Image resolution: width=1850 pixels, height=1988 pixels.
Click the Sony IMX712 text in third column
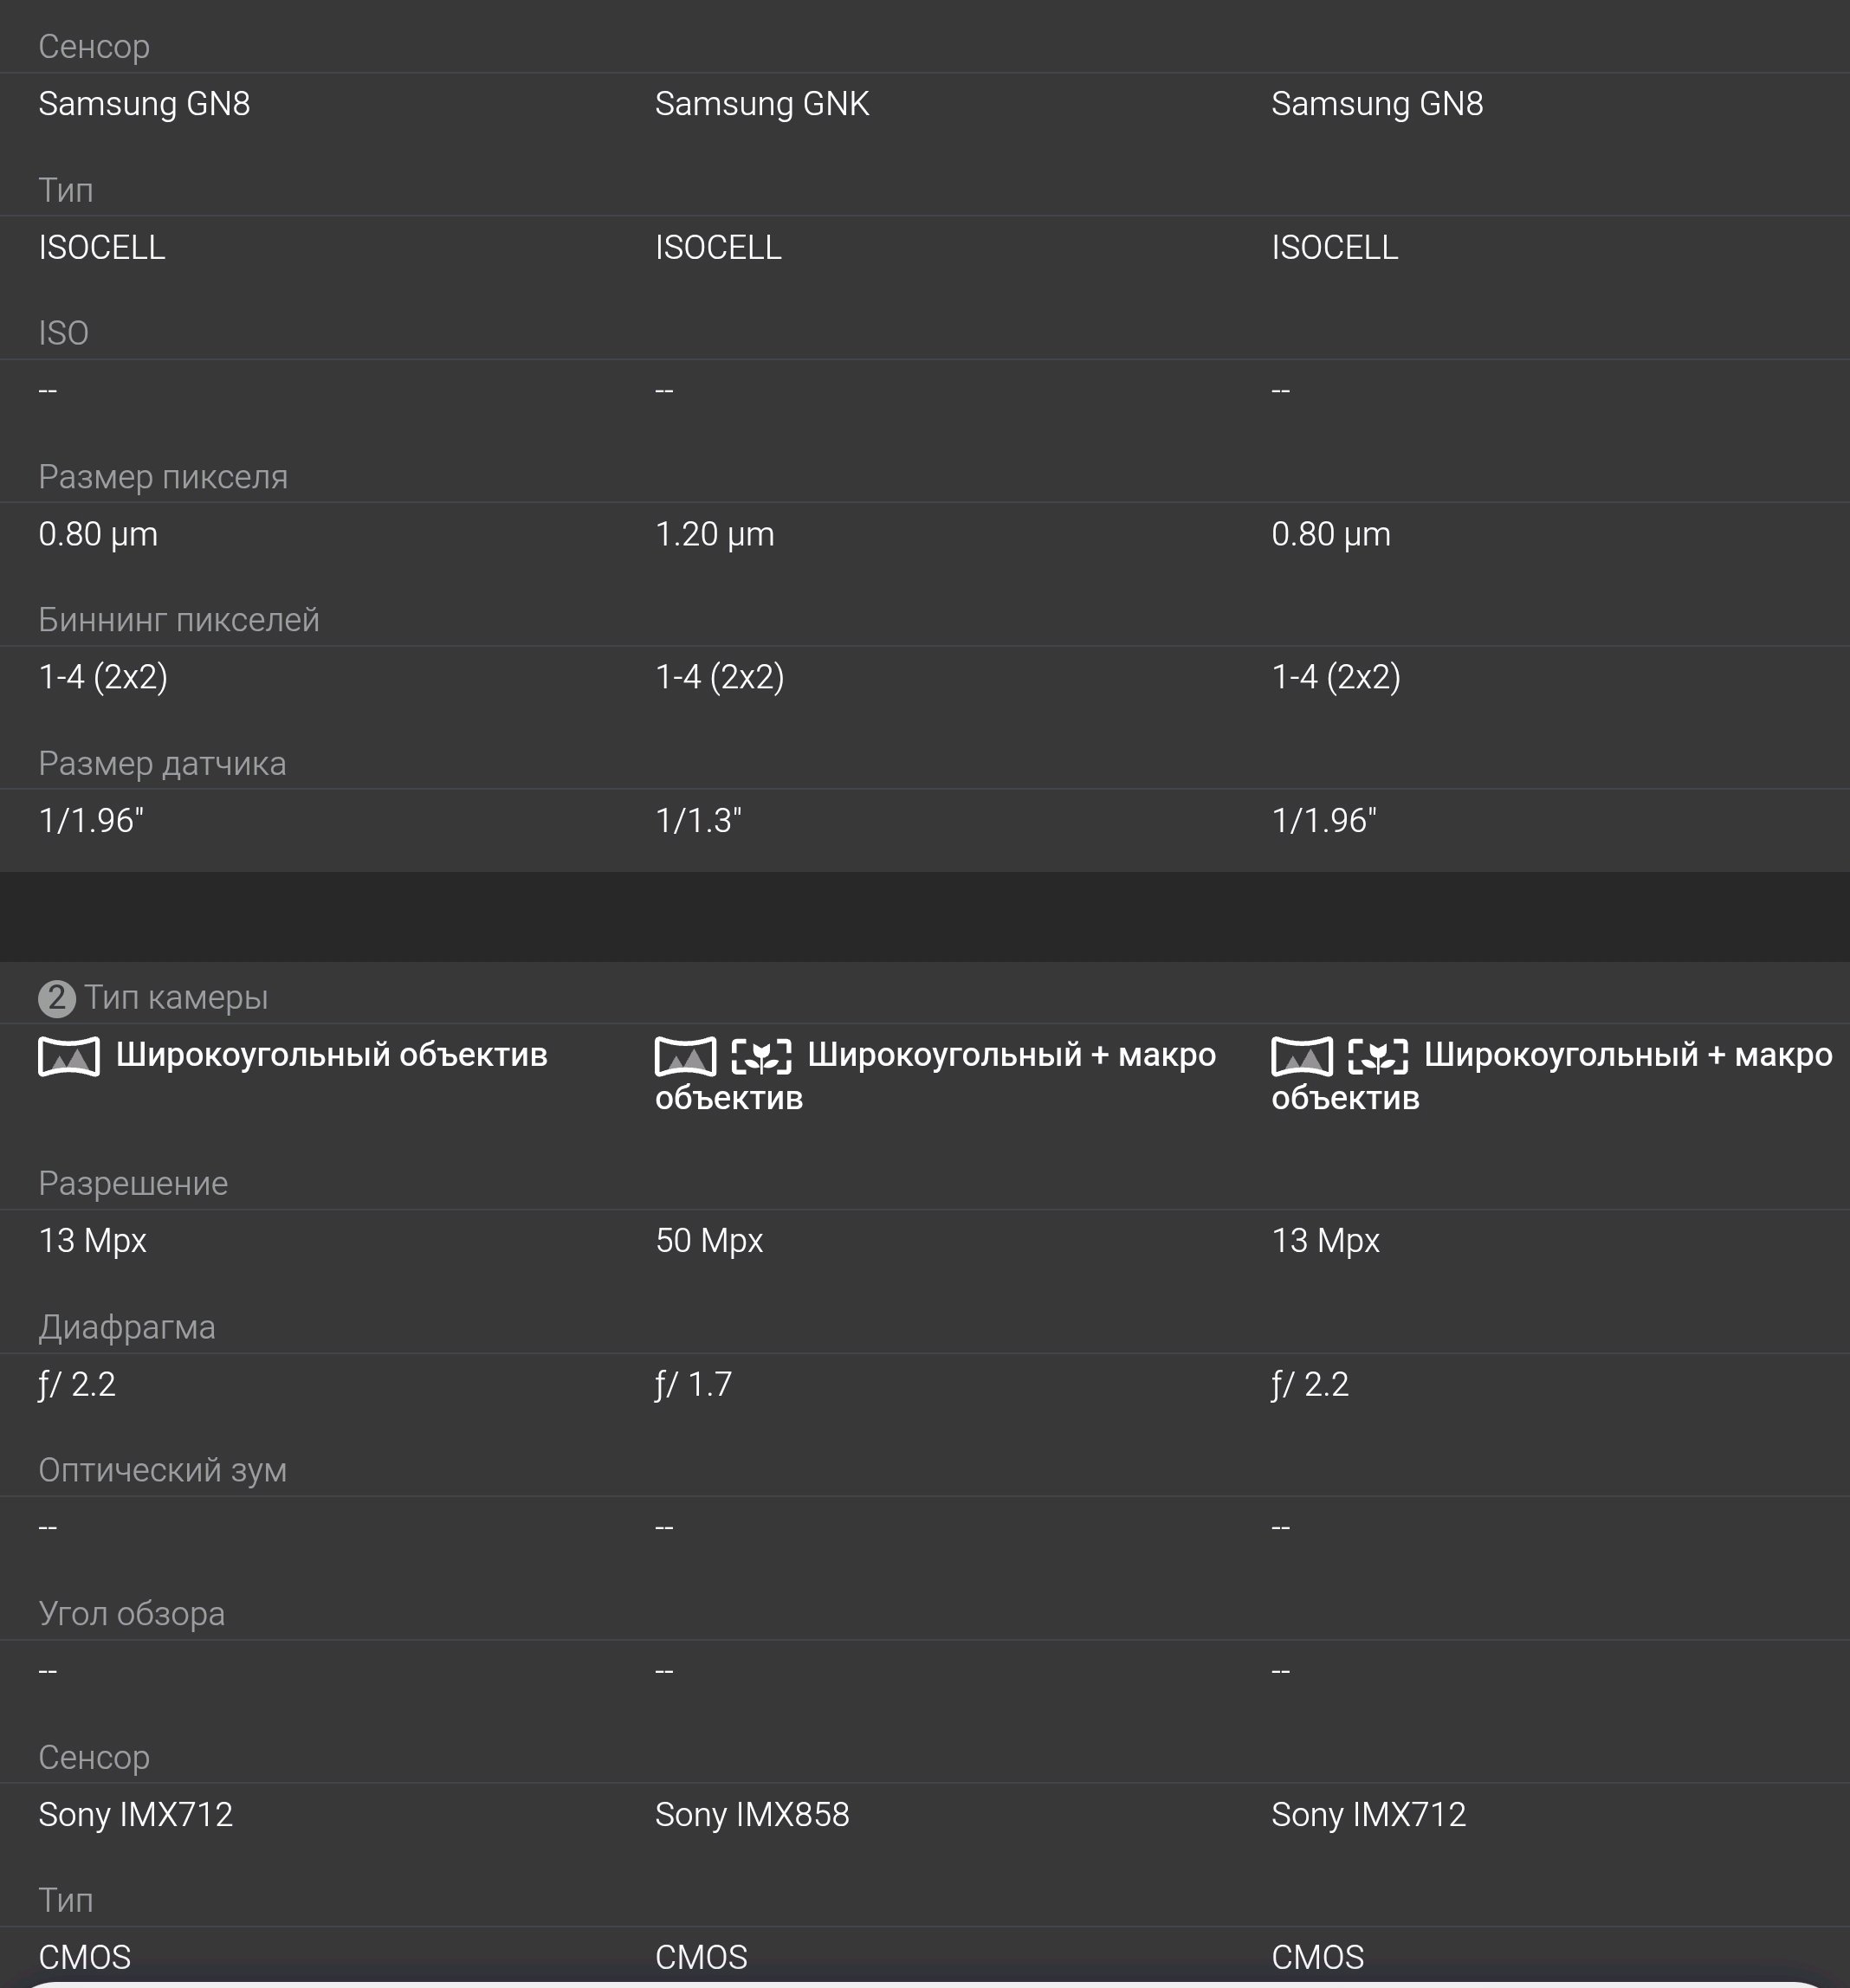[1368, 1815]
